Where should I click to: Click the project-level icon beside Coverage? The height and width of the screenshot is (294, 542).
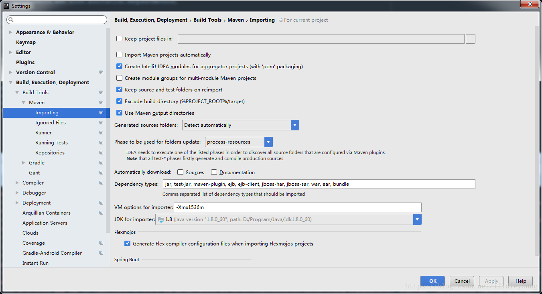point(101,243)
